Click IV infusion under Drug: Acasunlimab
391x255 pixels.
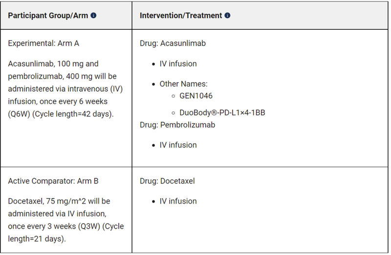point(178,64)
